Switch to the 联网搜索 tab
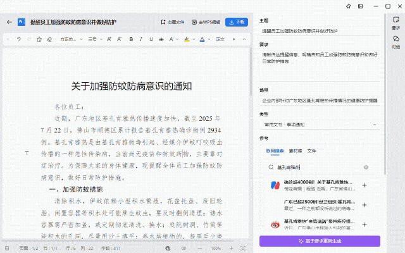The image size is (405, 253). pos(275,151)
